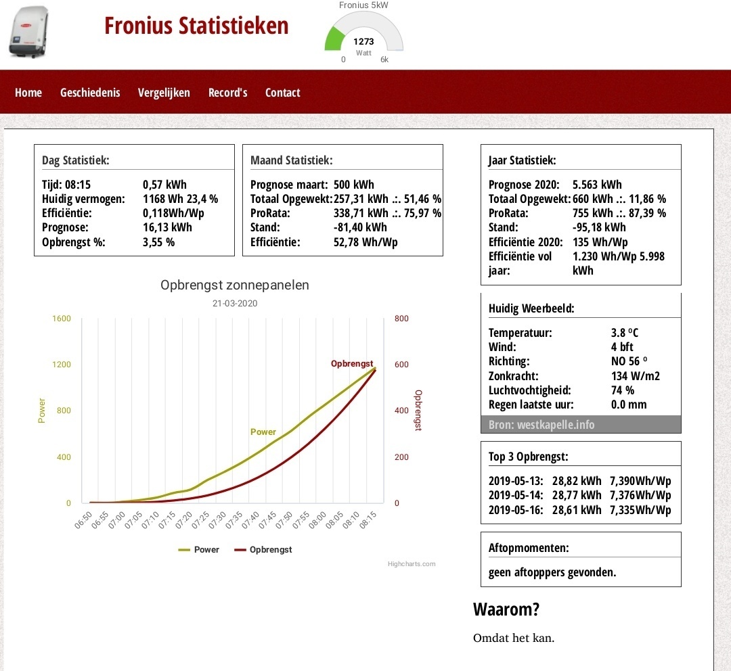Click the Top 3 Opbrengst heading
Image resolution: width=731 pixels, height=671 pixels.
point(528,456)
